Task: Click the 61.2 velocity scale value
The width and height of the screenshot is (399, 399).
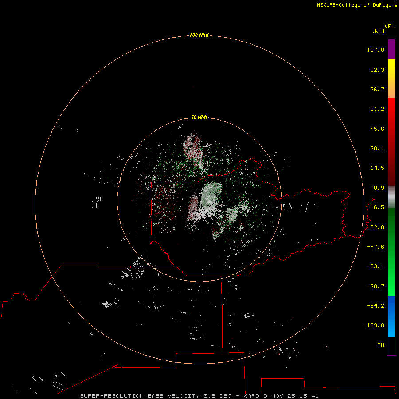Action: coord(377,109)
